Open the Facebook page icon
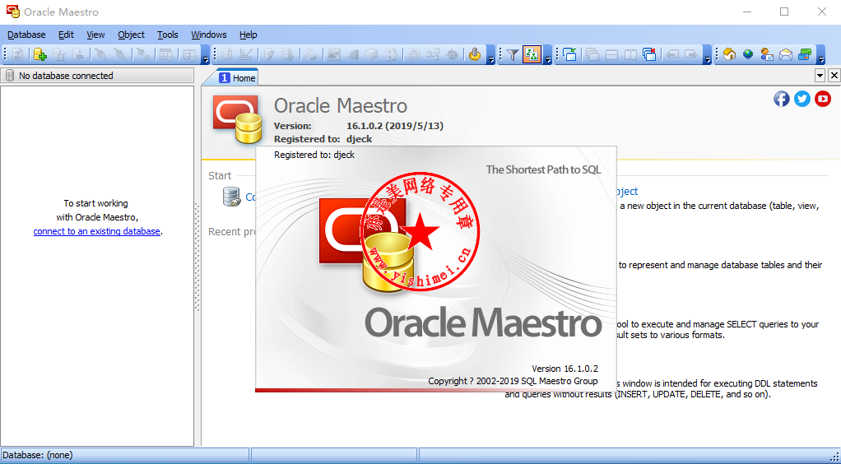The width and height of the screenshot is (841, 464). coord(782,99)
